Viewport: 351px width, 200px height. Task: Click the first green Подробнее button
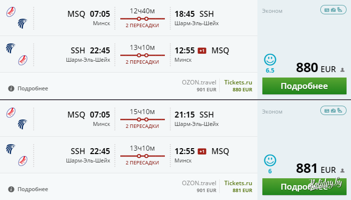coord(304,86)
